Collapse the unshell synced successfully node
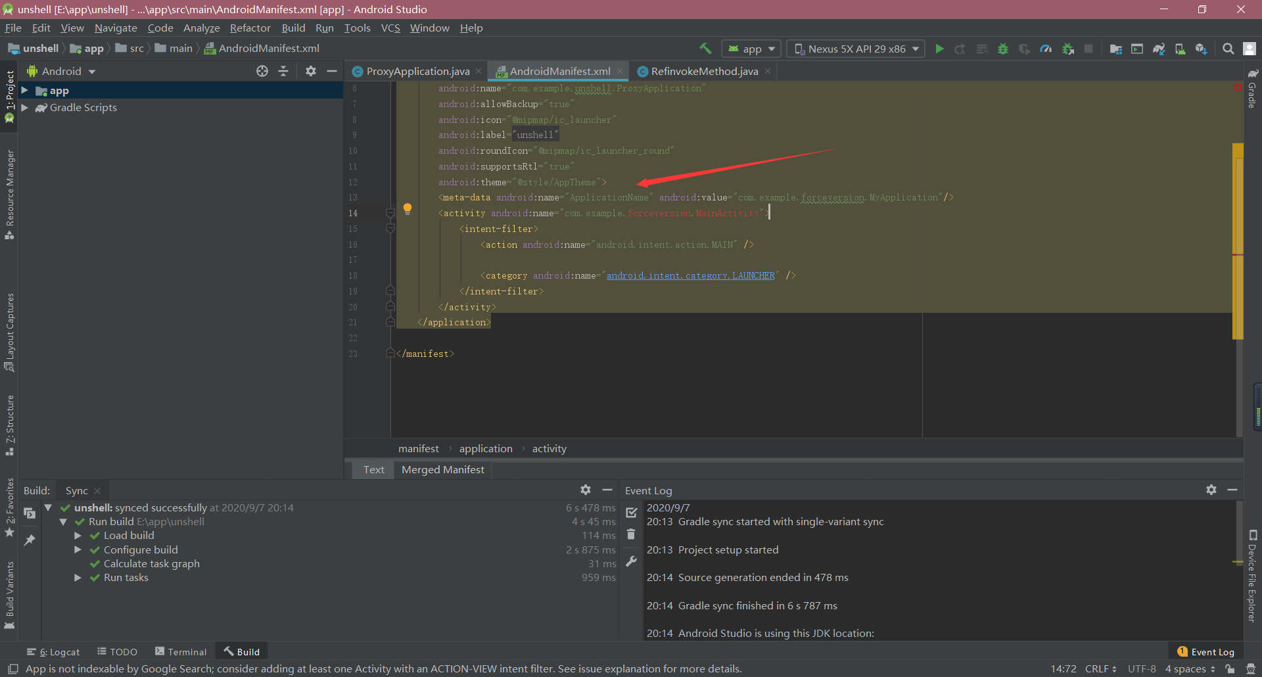Screen dimensions: 1262x677 [48, 507]
